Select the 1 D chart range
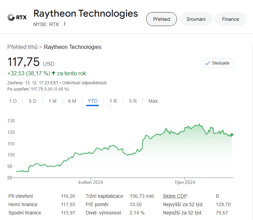The width and height of the screenshot is (253, 220). (x=13, y=101)
